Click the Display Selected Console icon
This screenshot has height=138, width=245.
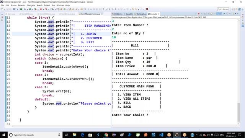(227, 14)
